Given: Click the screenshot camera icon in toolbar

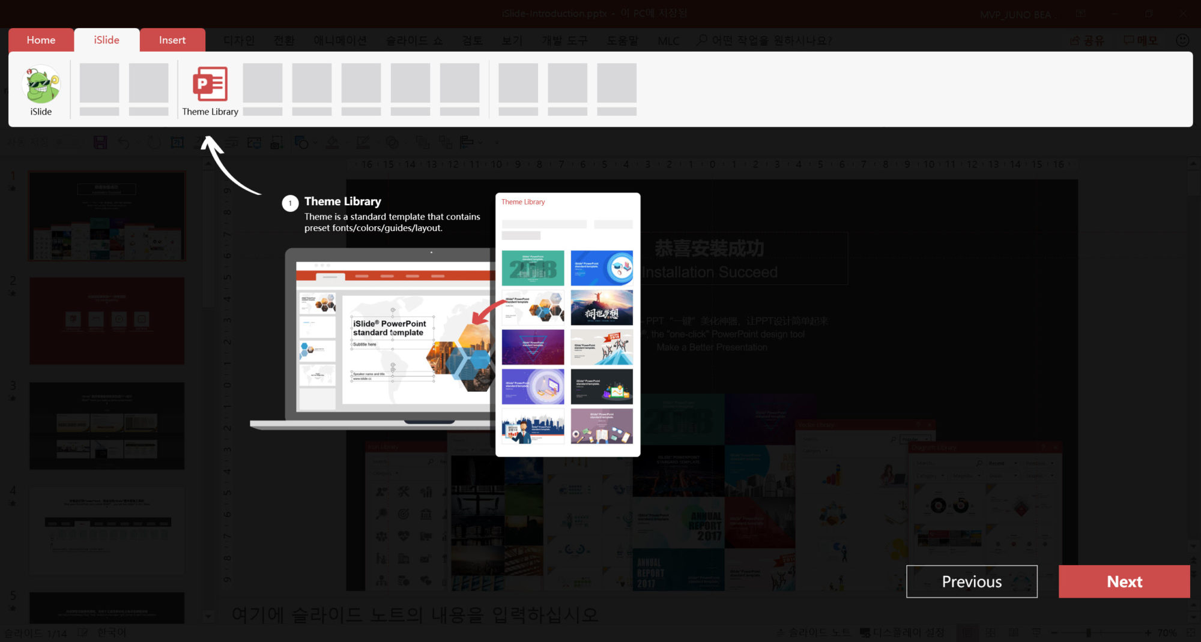Looking at the screenshot, I should [277, 142].
